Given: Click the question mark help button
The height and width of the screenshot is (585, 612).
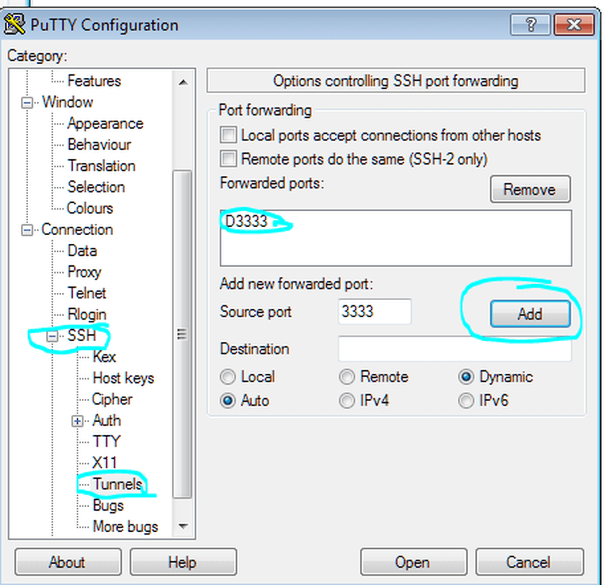Looking at the screenshot, I should [530, 25].
